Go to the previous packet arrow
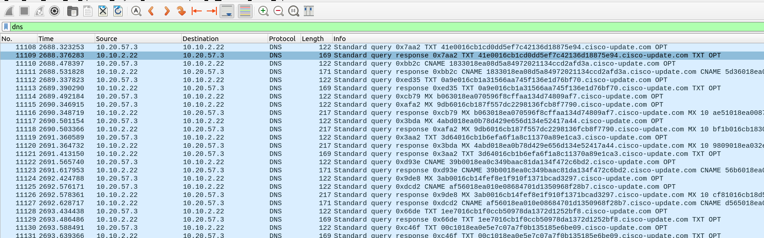The height and width of the screenshot is (238, 764). 151,11
